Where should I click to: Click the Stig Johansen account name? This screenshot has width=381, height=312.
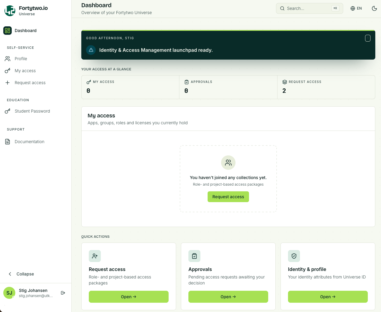tap(33, 290)
